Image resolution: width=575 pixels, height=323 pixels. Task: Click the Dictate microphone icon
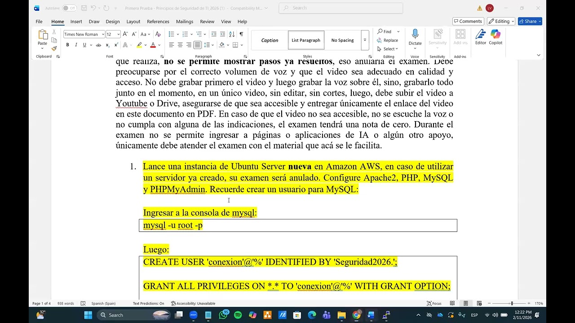(x=415, y=35)
